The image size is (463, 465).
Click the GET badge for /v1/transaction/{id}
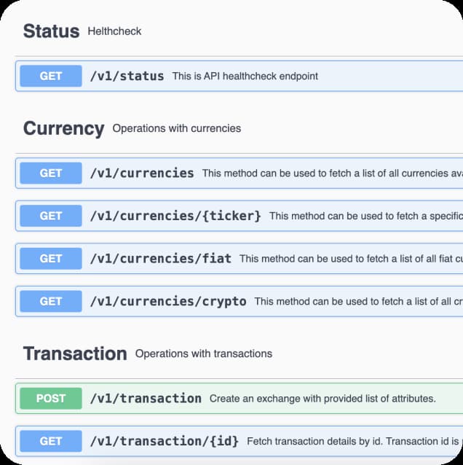coord(51,441)
